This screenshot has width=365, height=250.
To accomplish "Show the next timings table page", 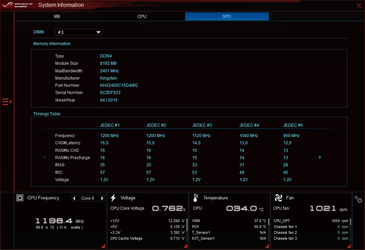I will click(320, 157).
